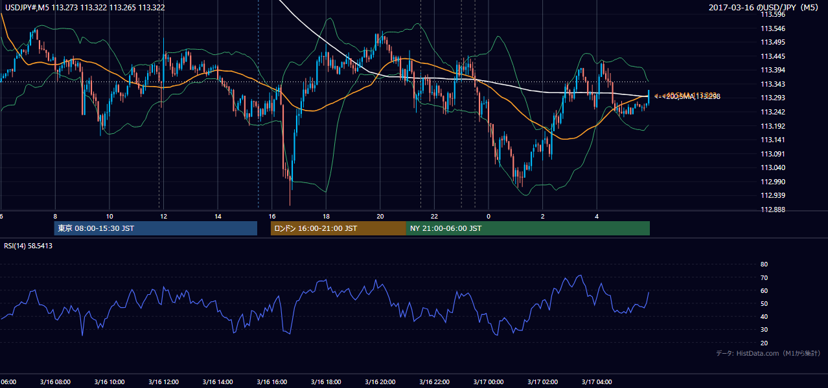
Task: Click price axis value 113.596
Action: [x=774, y=14]
